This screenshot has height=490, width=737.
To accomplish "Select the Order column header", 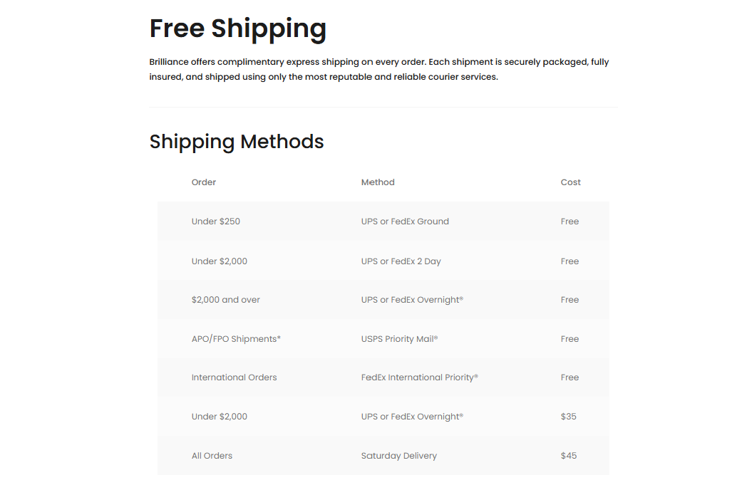I will click(x=204, y=182).
